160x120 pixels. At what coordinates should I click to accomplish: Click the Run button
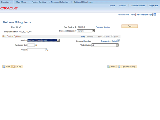coord(129,26)
